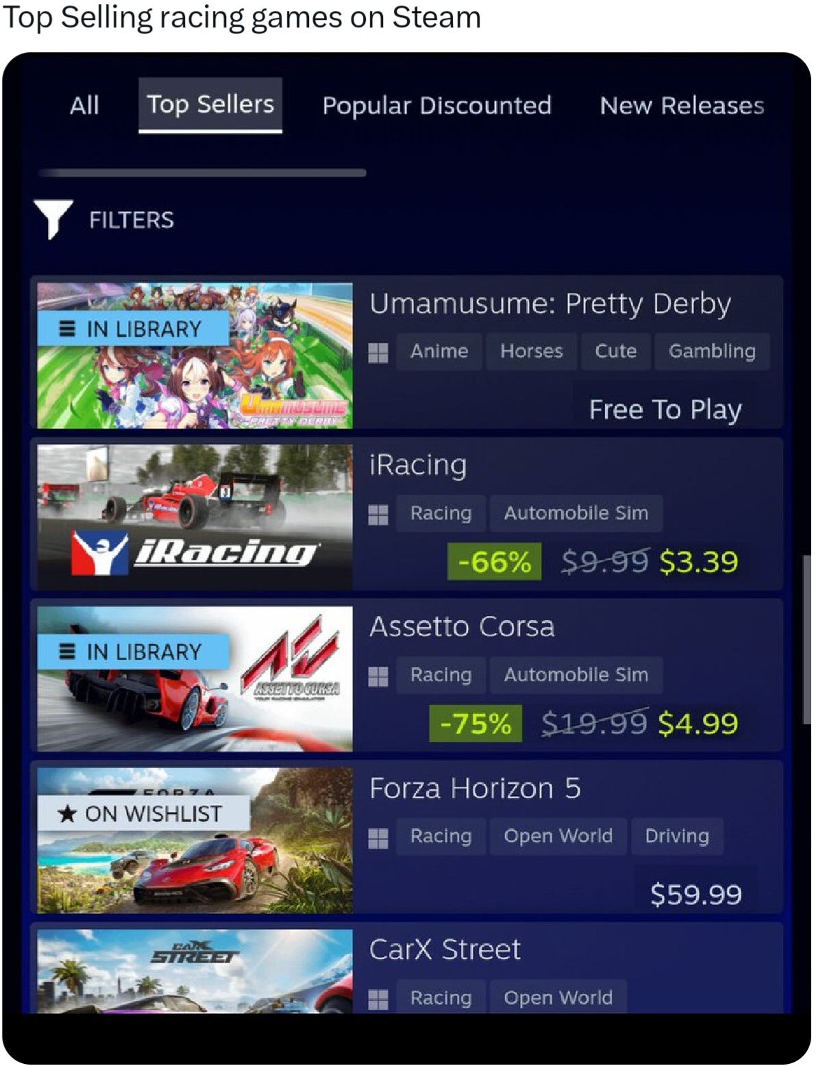This screenshot has width=840, height=1066.
Task: Open the New Releases tab
Action: pos(682,106)
